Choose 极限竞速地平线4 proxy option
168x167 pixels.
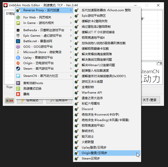pos(107,38)
